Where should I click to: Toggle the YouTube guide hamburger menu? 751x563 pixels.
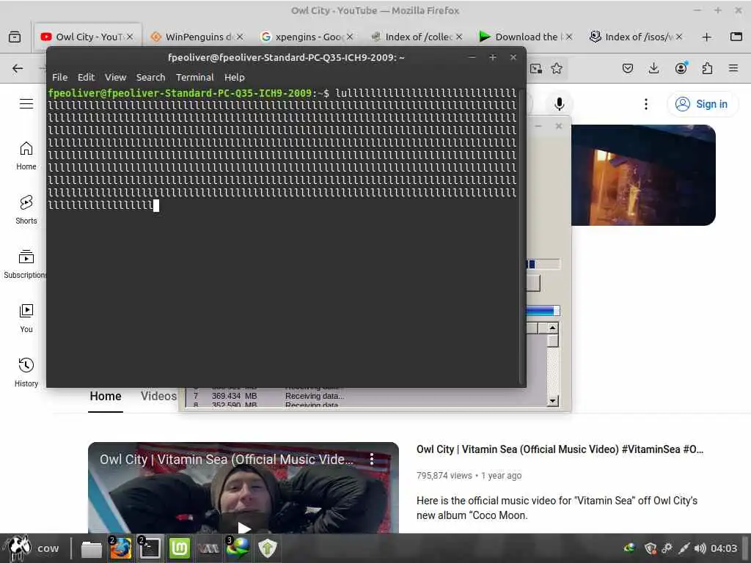tap(26, 104)
